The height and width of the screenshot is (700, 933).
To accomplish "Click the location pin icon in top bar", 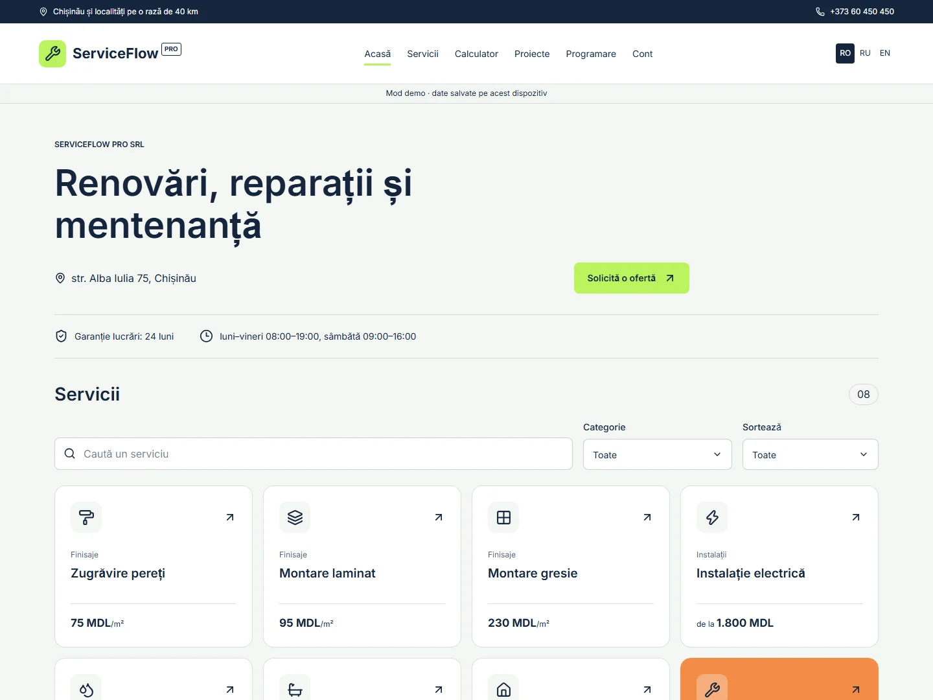I will [x=43, y=12].
